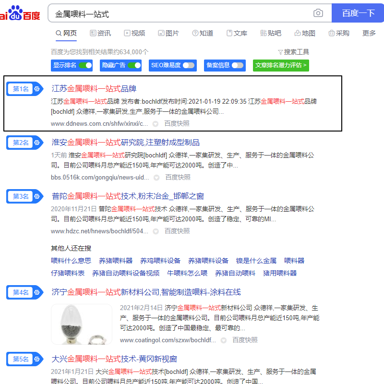Expand dropdown arrow beside hdzc.net URL
Screen dimensions: 384x384
(x=156, y=231)
